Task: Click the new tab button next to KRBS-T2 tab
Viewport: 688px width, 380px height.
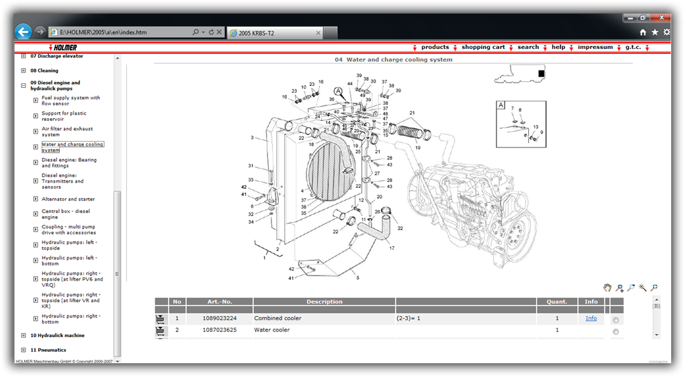Action: point(331,33)
